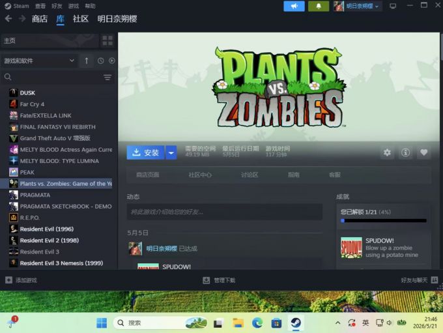
Task: Click the achievements progress bar
Action: tap(383, 220)
